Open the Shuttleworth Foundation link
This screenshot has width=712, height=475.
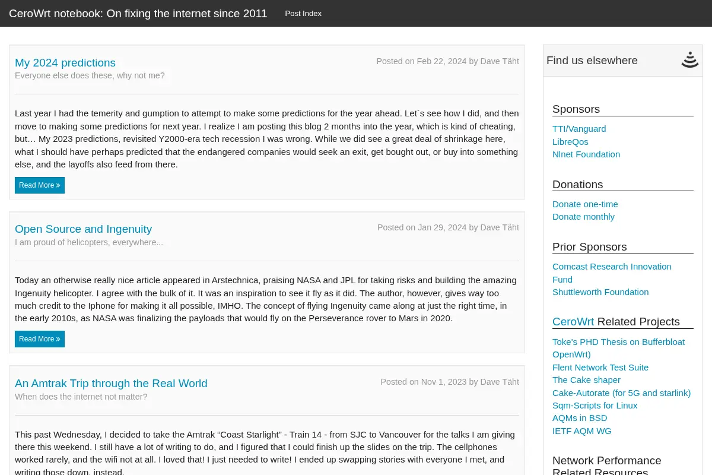click(x=600, y=292)
